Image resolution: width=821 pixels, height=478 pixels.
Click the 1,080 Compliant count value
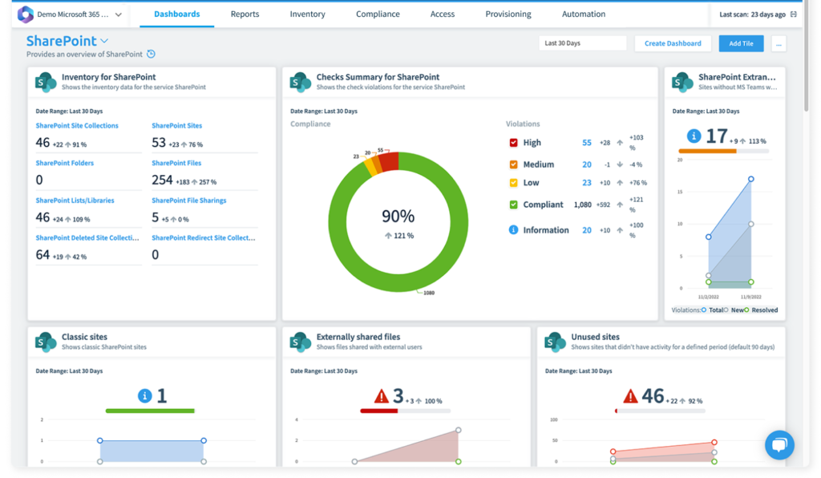point(582,205)
